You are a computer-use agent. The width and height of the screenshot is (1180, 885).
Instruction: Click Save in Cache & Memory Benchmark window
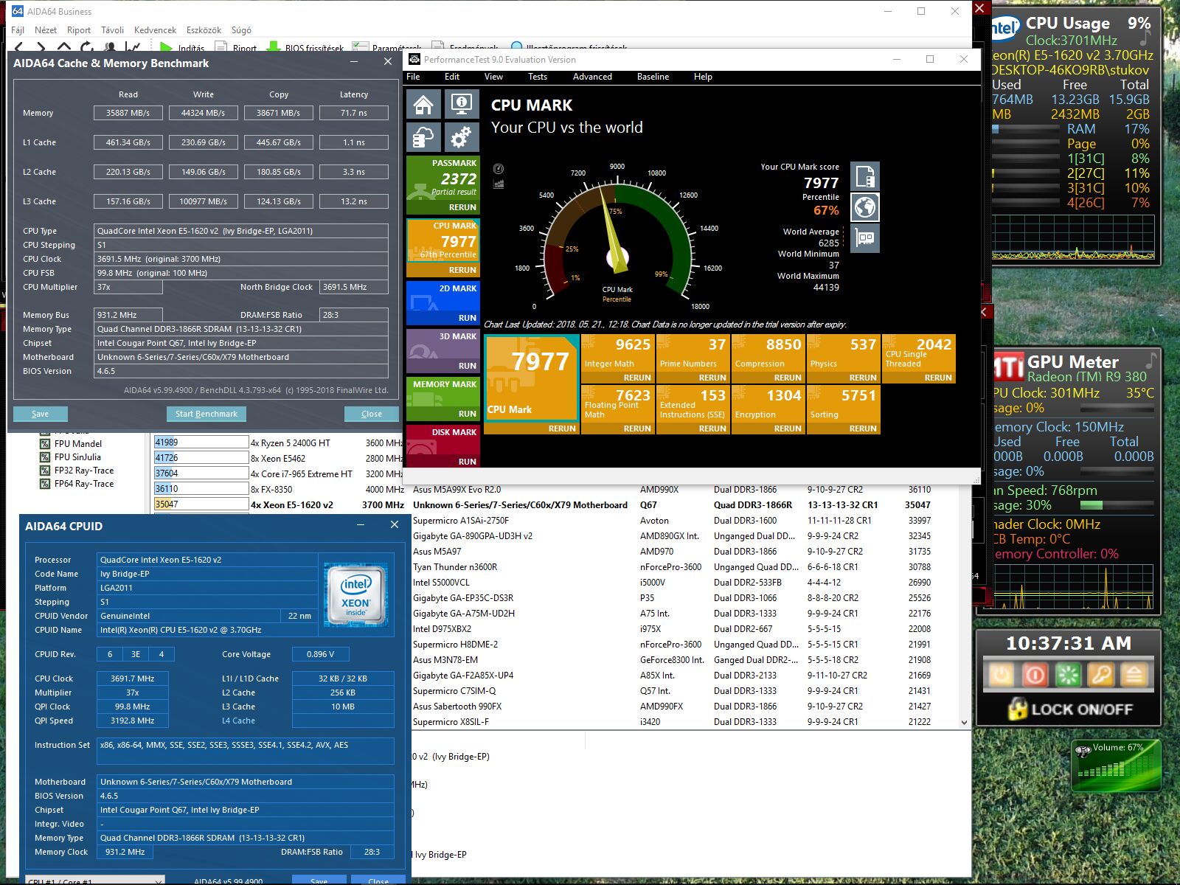coord(41,414)
